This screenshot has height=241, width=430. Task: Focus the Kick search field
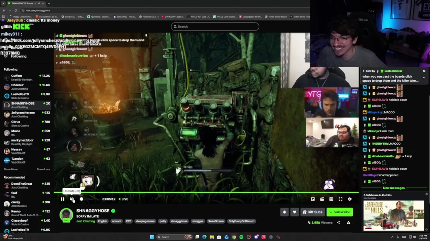[x=215, y=26]
